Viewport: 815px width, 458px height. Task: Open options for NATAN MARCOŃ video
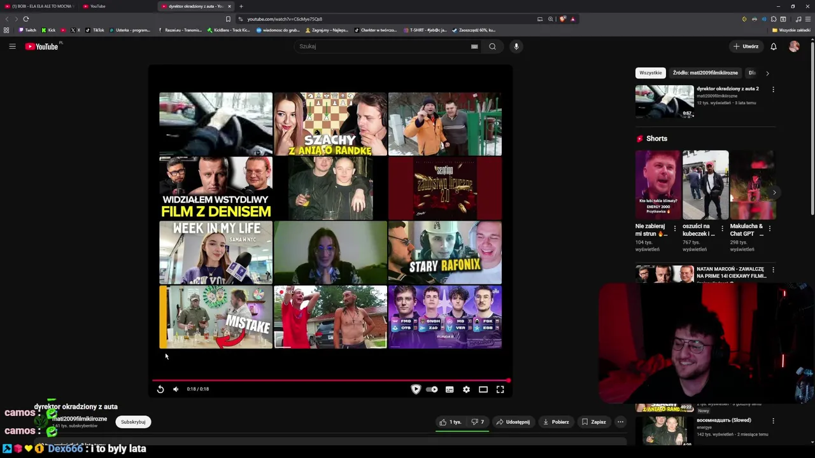pos(773,270)
